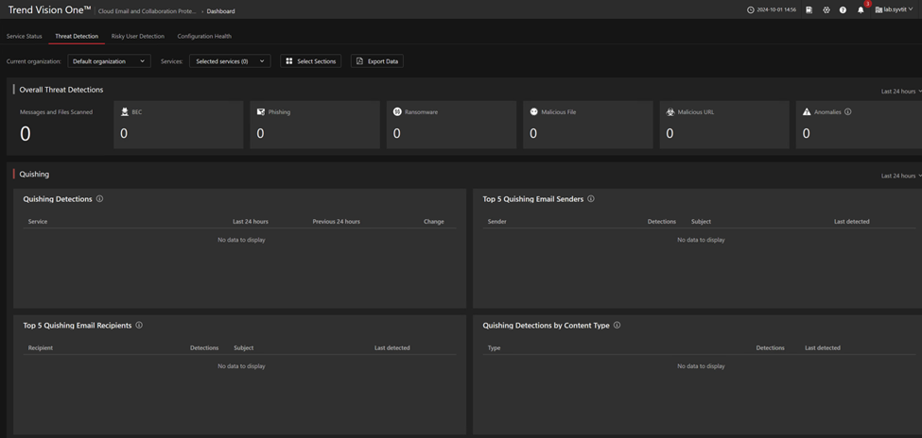Expand the lab.syvtit account menu
This screenshot has width=922, height=438.
click(895, 10)
